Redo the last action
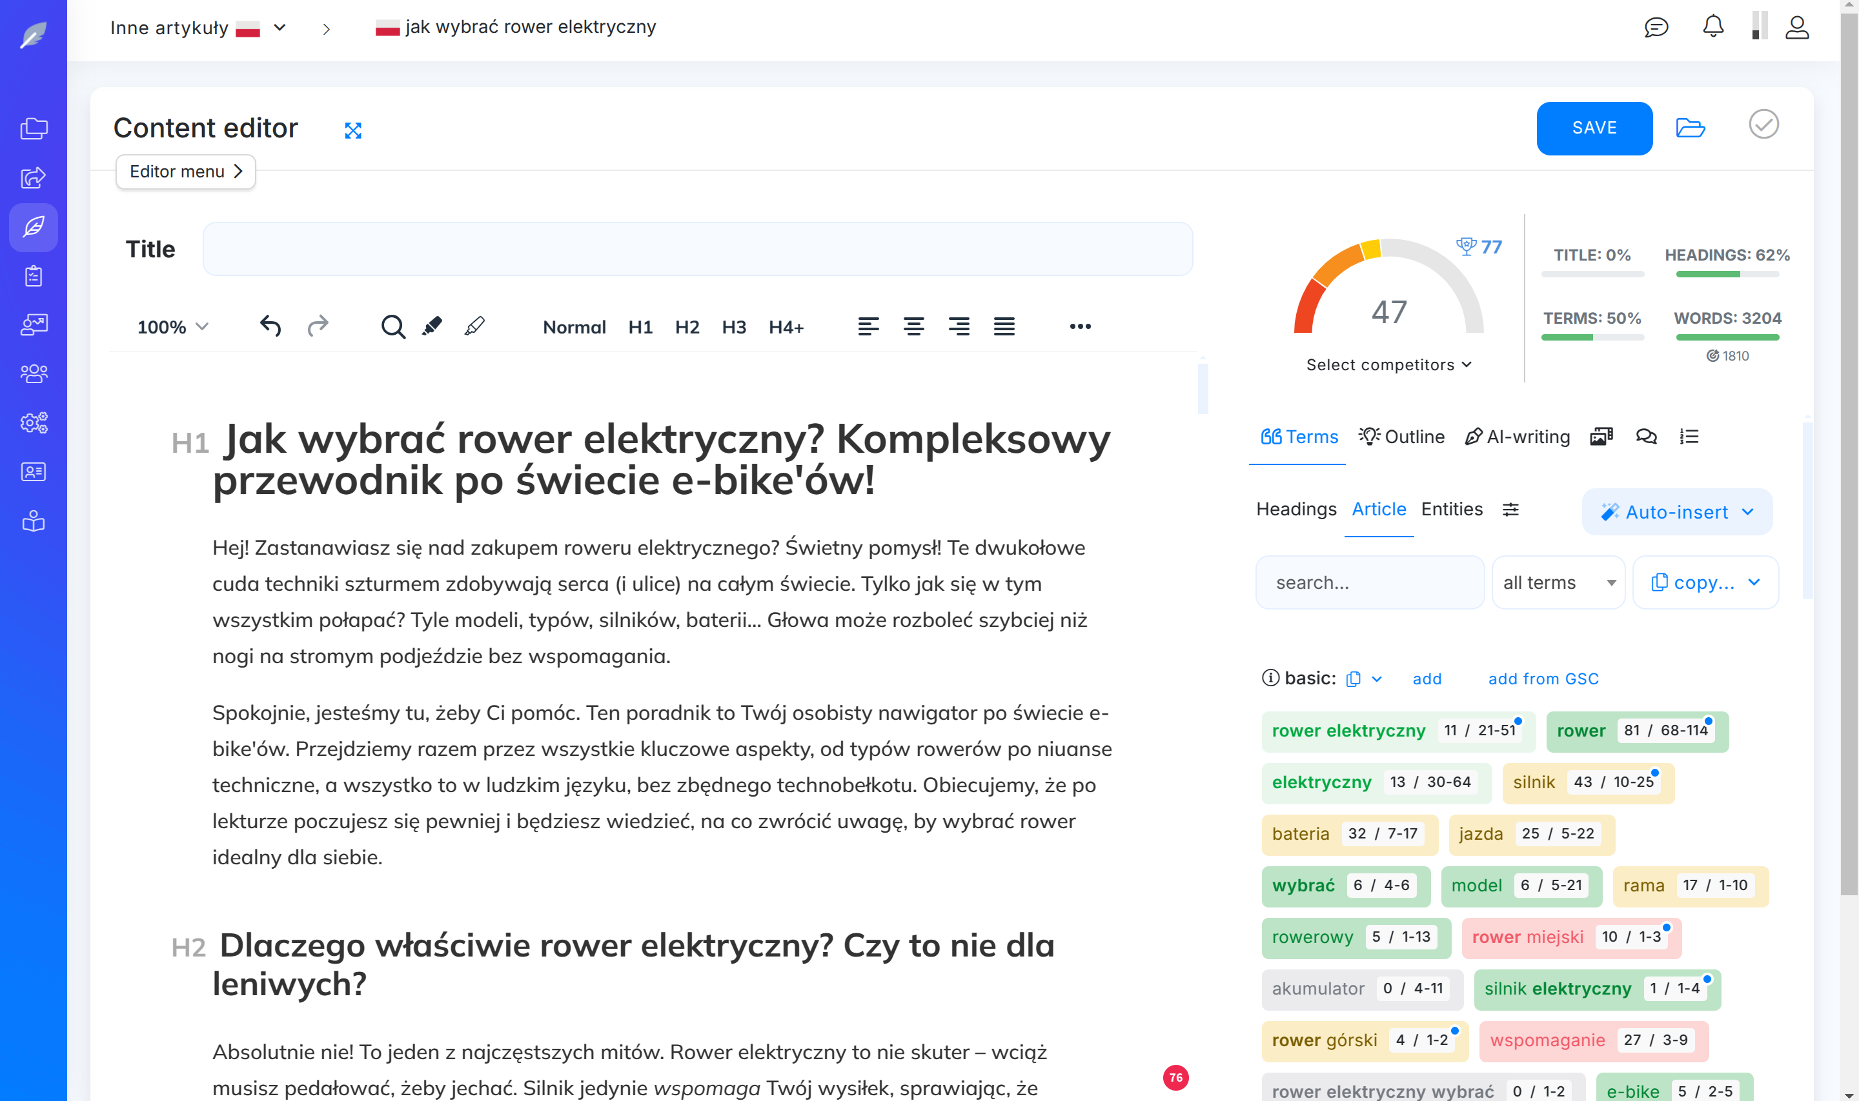The height and width of the screenshot is (1101, 1859). [318, 326]
